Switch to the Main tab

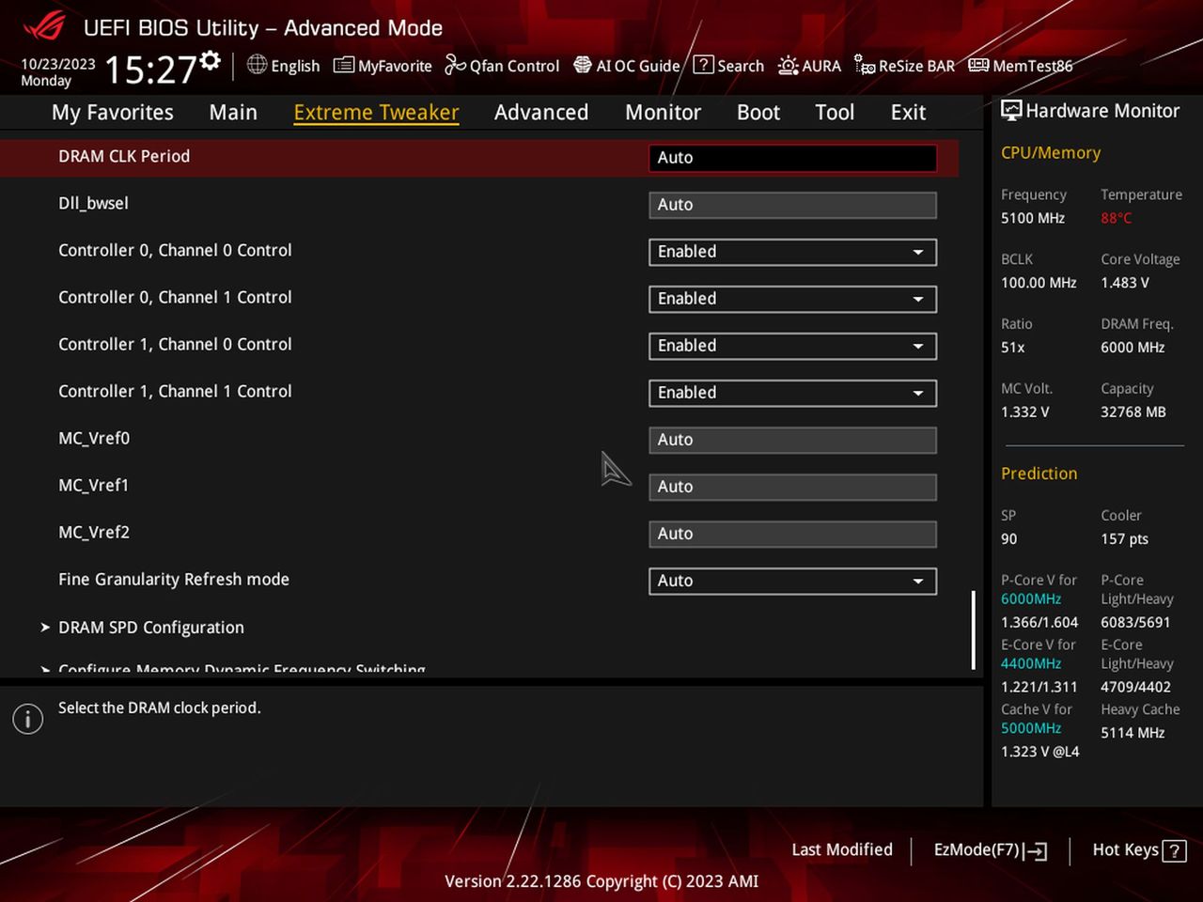click(233, 113)
